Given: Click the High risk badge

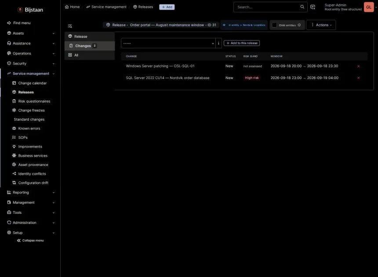Looking at the screenshot, I should tap(252, 78).
